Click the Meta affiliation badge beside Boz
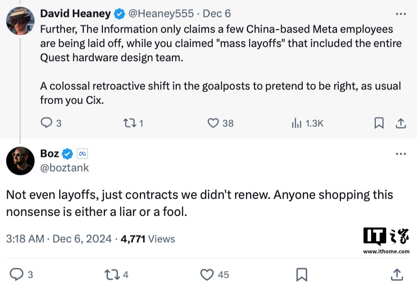 click(82, 154)
